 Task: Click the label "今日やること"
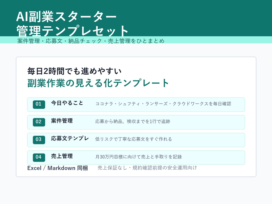click(67, 103)
